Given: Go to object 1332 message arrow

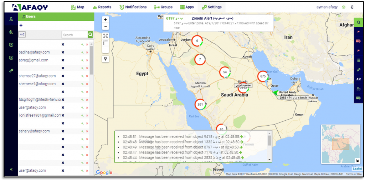Looking at the screenshot, I should click(242, 142).
